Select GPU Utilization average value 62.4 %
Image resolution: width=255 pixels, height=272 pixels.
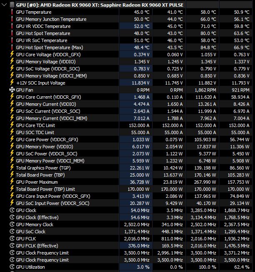pos(242,267)
